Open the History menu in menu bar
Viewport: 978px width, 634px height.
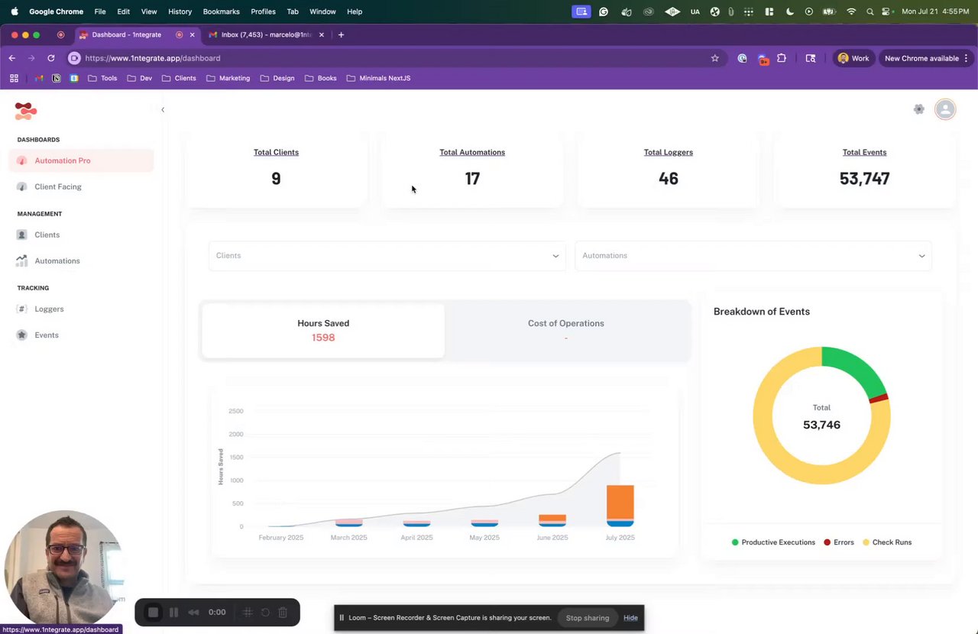(x=180, y=11)
